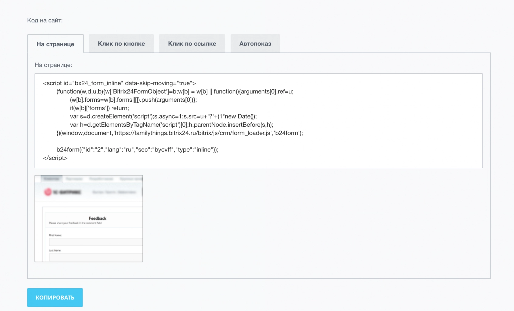
Task: Click the closing </script> tag line
Action: coord(55,158)
